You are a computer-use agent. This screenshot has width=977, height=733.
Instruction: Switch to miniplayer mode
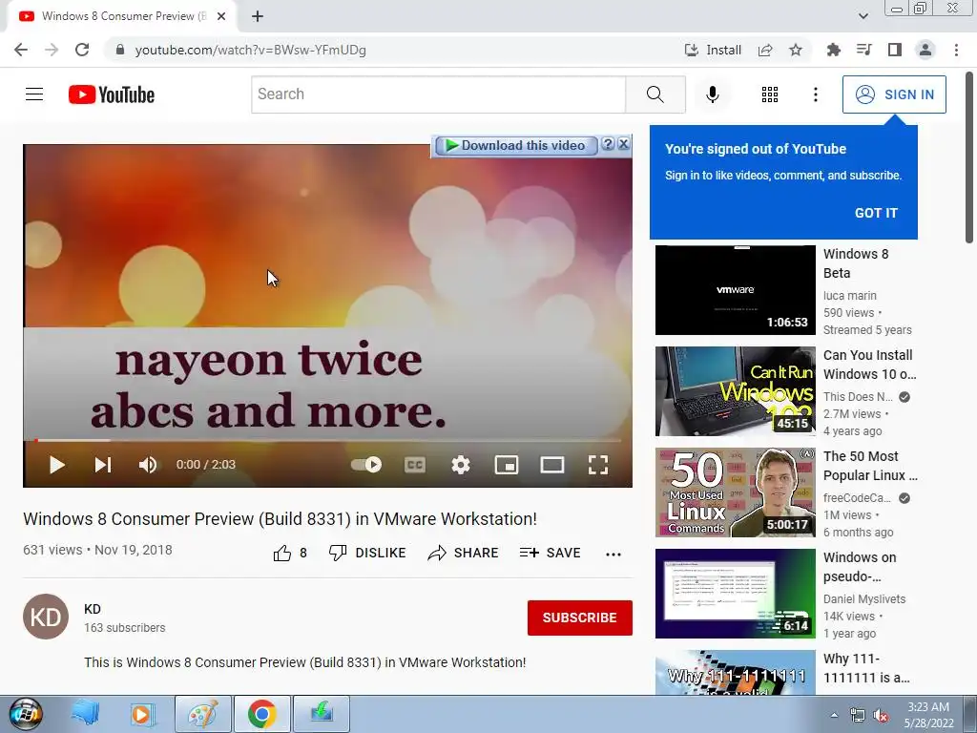(507, 465)
